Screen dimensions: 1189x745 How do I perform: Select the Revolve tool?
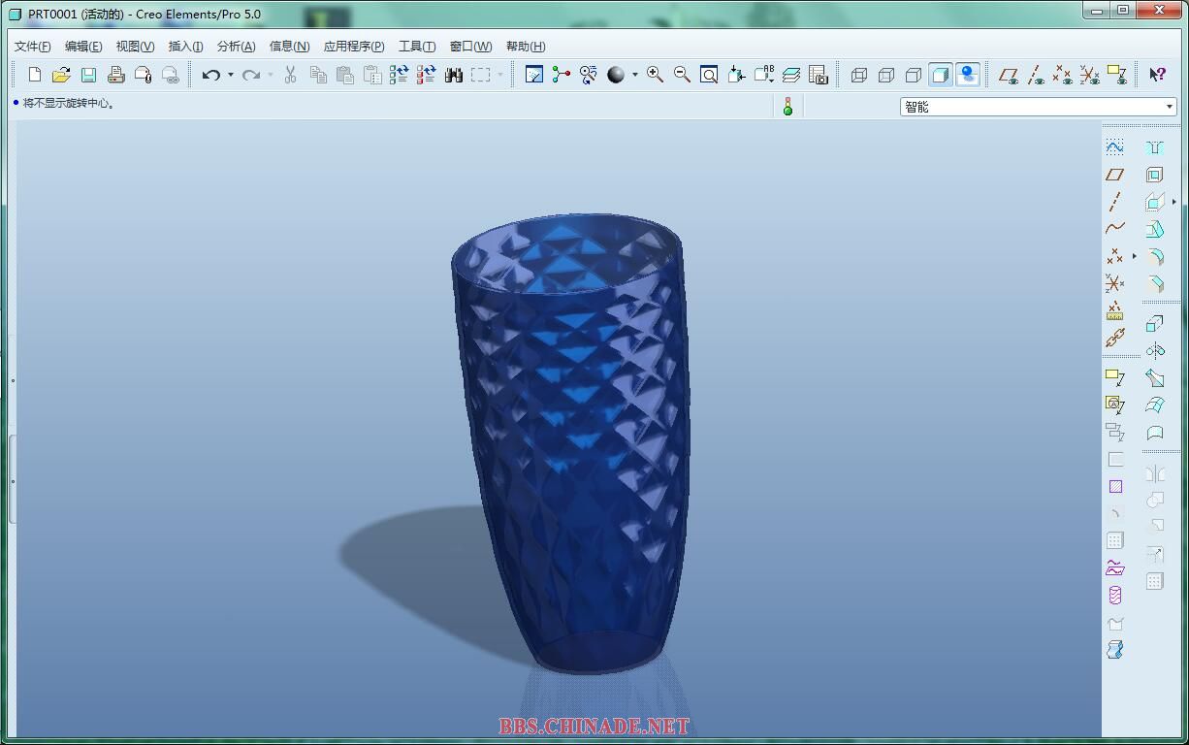[x=1154, y=350]
